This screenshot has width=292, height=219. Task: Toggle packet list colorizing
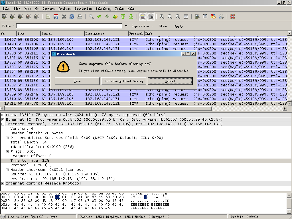point(143,17)
